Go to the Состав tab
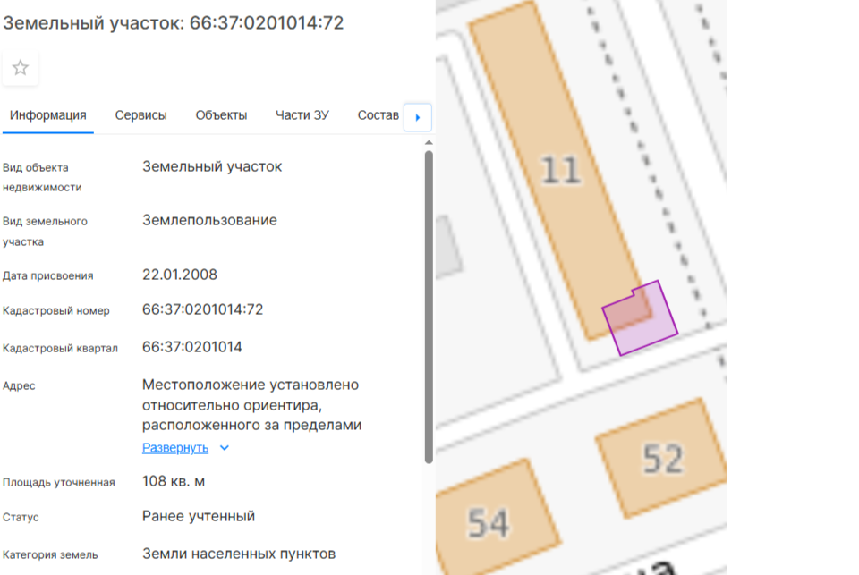 click(x=378, y=115)
